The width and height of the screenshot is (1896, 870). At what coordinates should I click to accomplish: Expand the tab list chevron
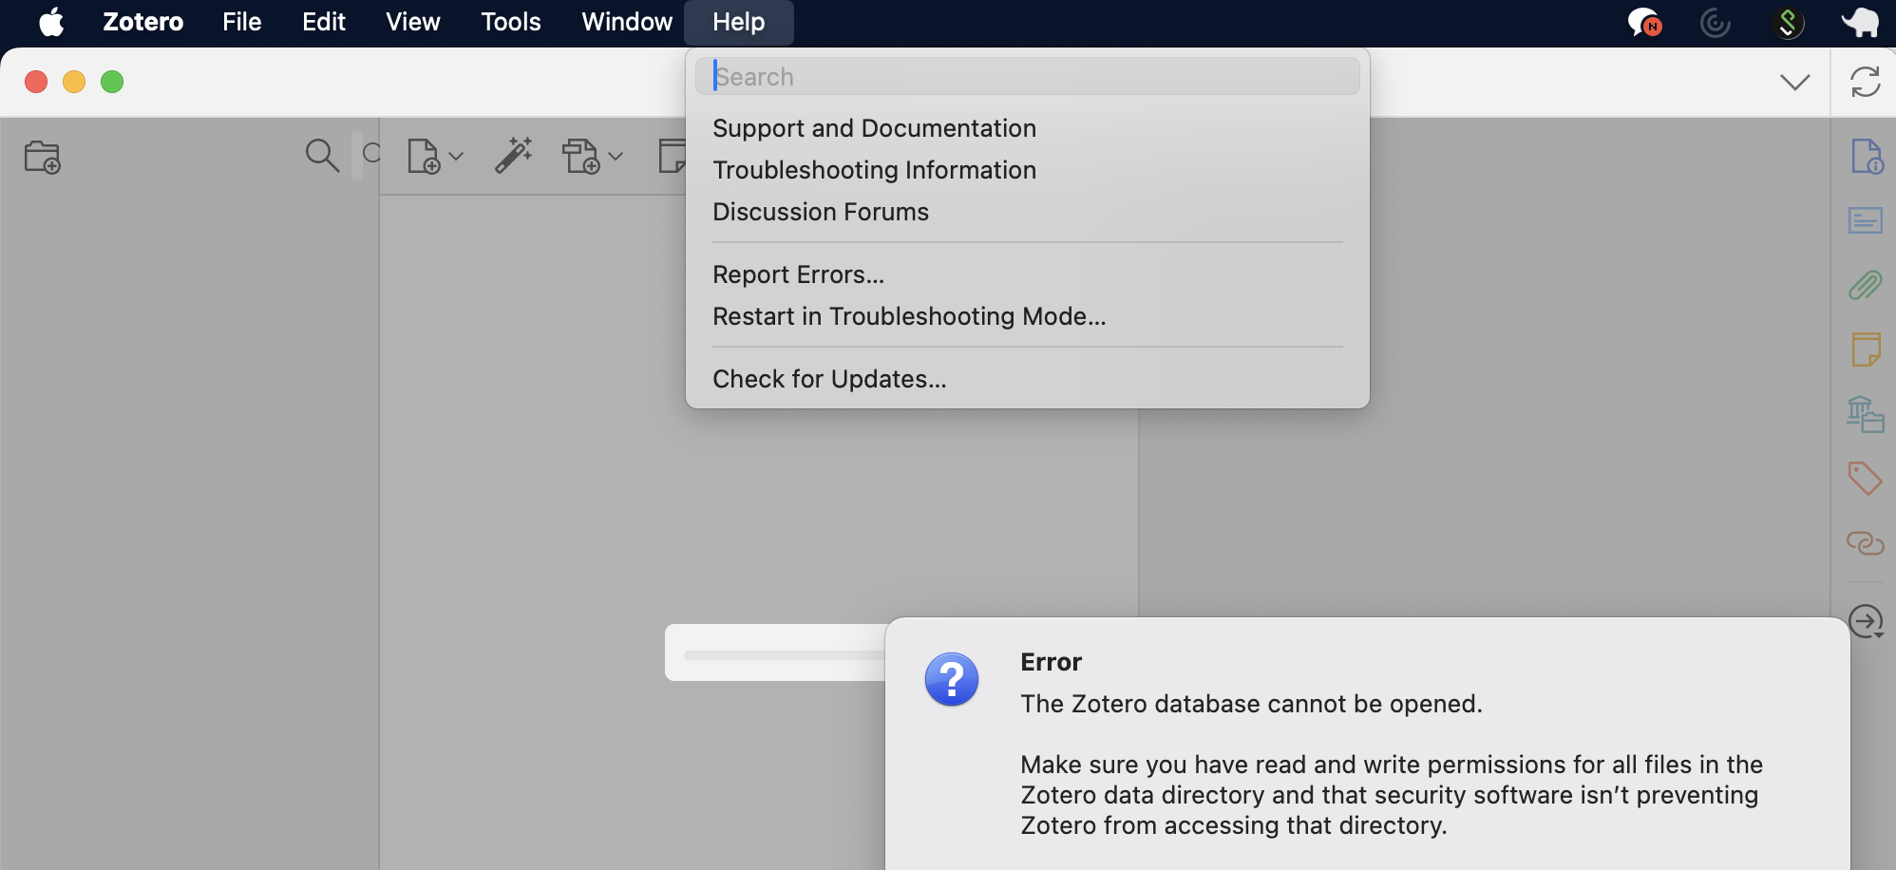1795,82
